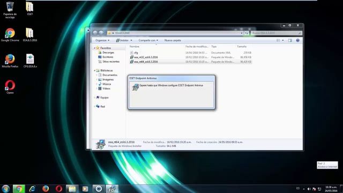Open the ESET folder on the desktop
This screenshot has height=193, width=343.
pyautogui.click(x=30, y=9)
